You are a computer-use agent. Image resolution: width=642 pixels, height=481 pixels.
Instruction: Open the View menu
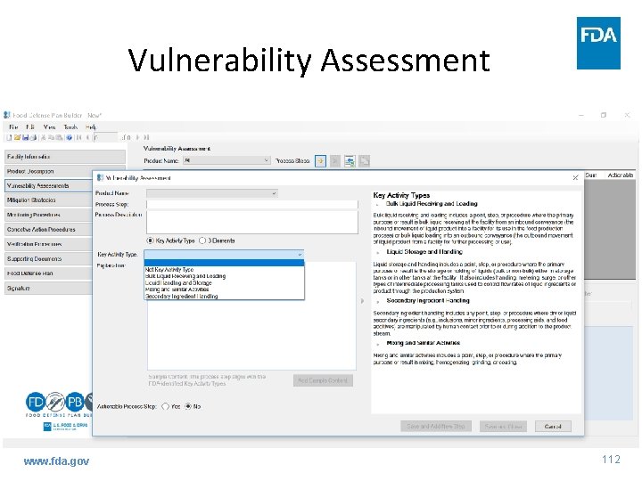click(x=49, y=126)
